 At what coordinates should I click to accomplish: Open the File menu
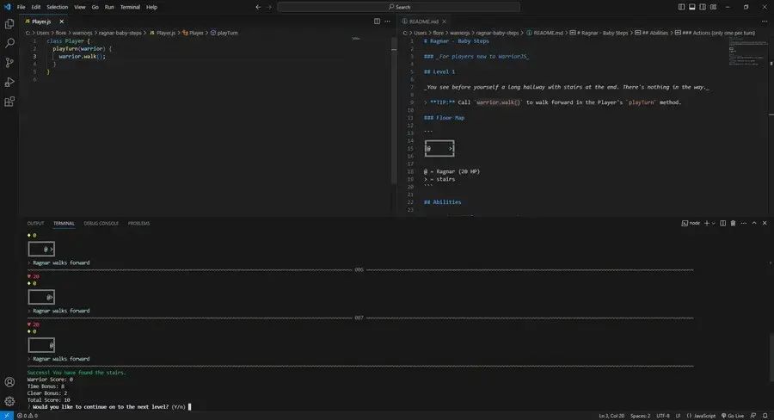[x=21, y=7]
